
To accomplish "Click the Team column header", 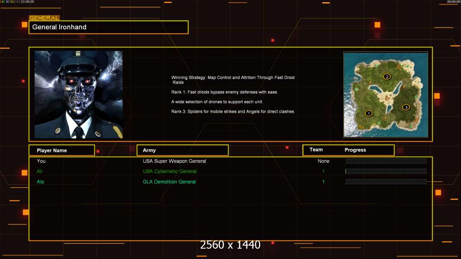I will (316, 150).
